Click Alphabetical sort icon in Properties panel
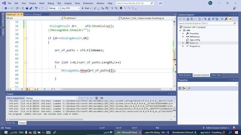Viewport: 241px width, 135px height. (x=184, y=88)
